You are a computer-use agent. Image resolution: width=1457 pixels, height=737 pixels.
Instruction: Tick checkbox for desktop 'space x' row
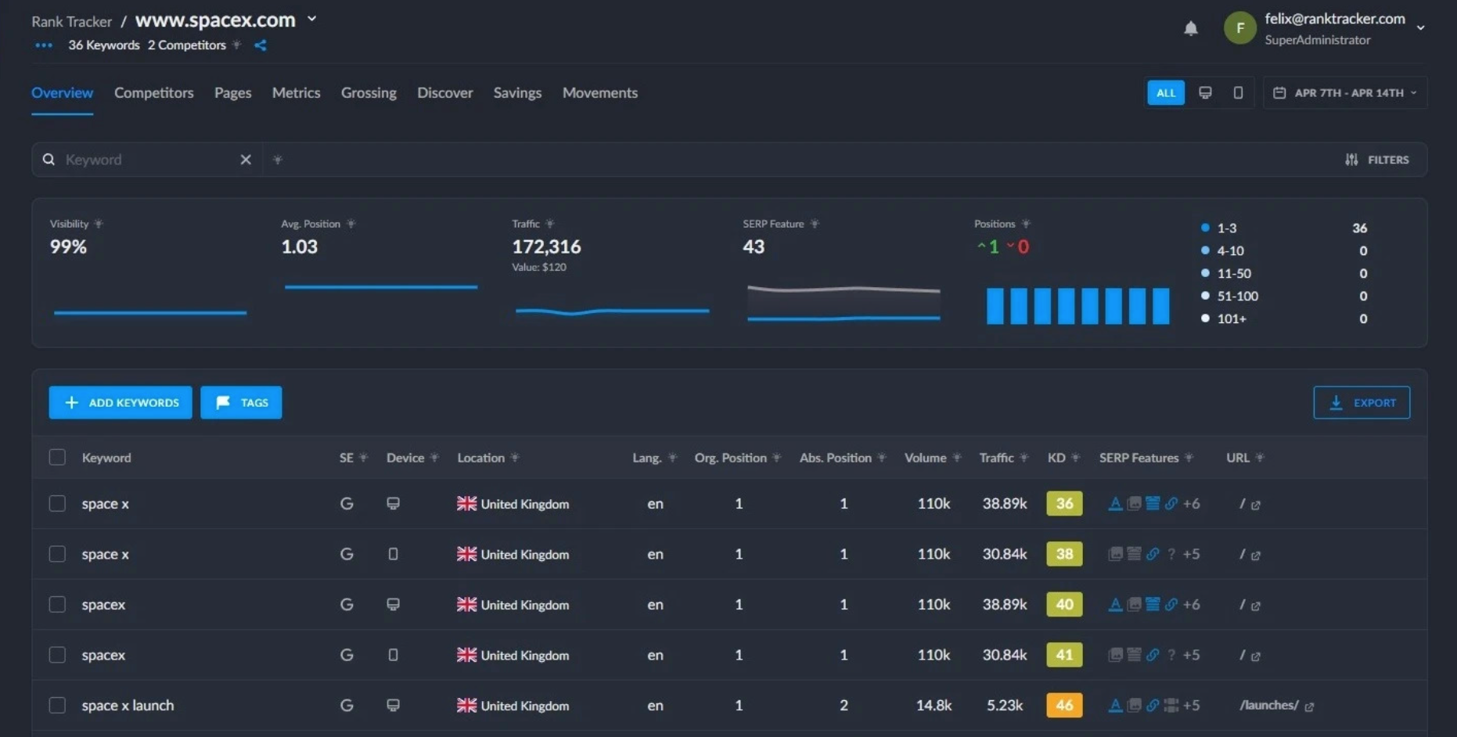pos(57,503)
